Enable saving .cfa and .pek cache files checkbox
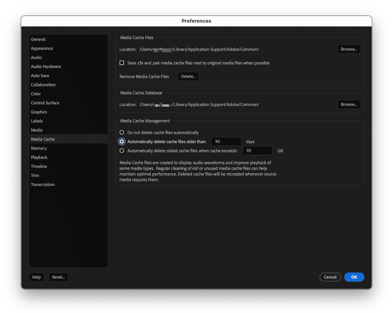The image size is (392, 313). (122, 63)
